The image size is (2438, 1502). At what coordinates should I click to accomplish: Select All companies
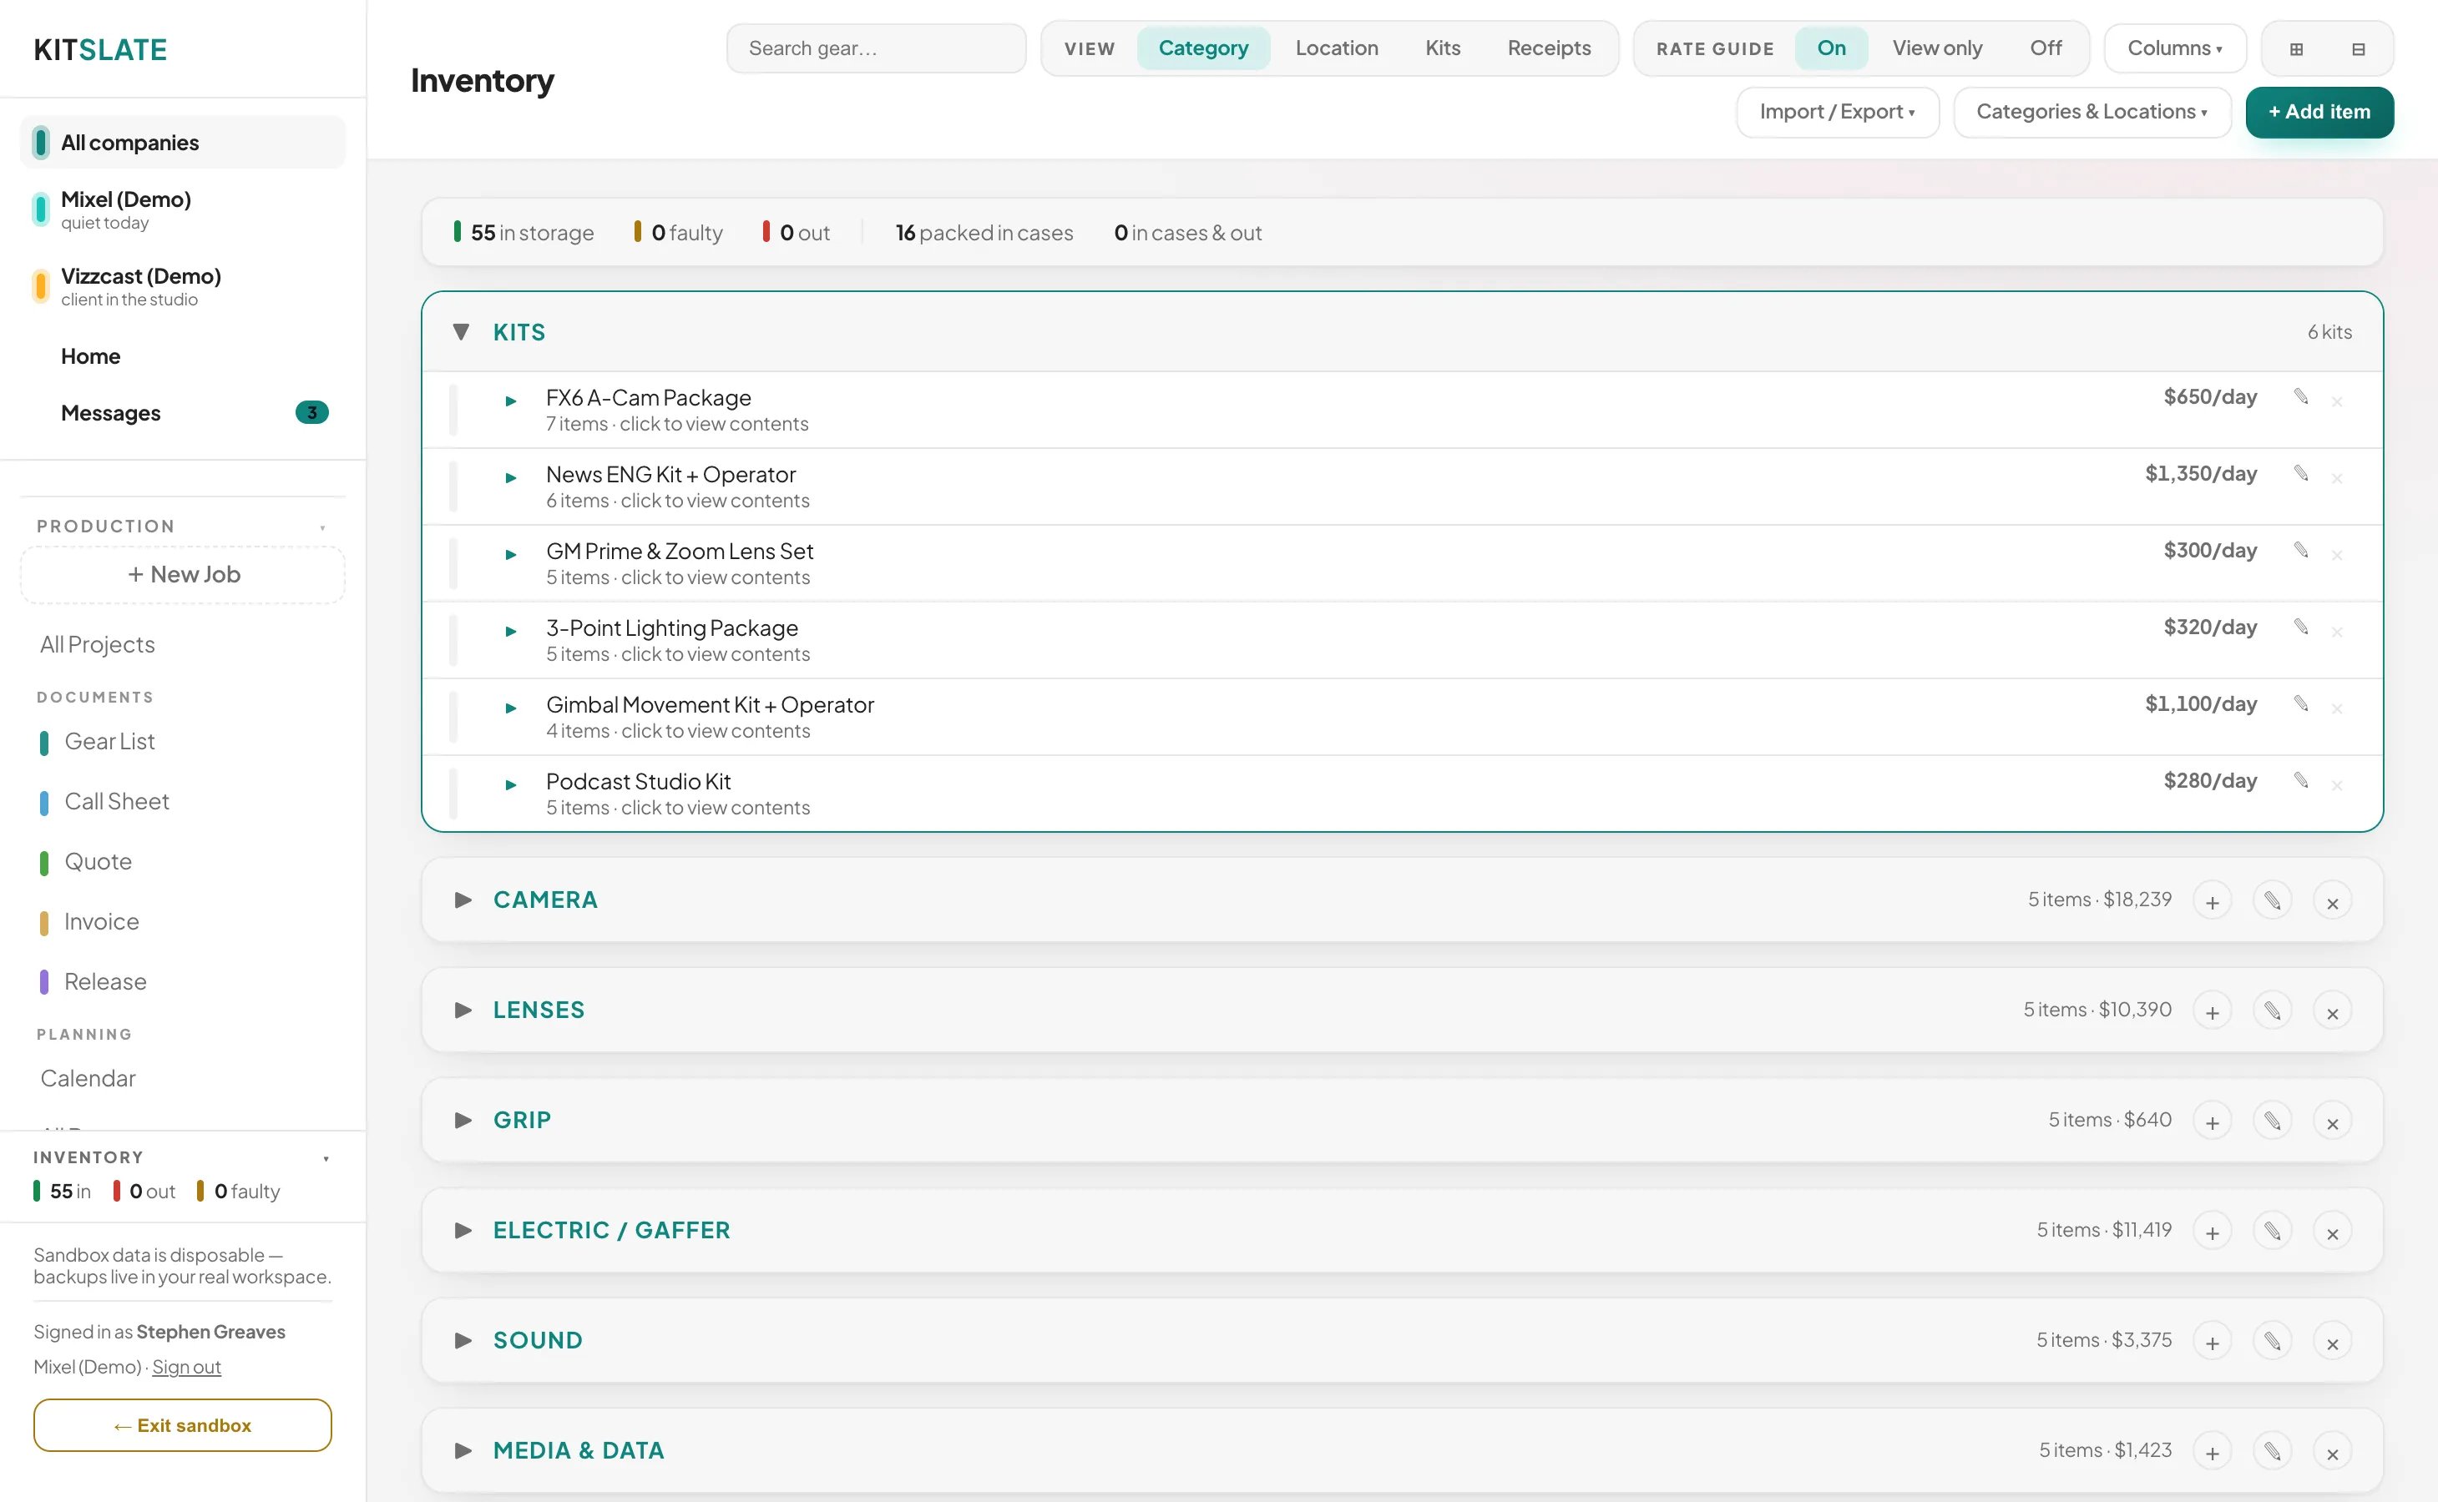click(183, 142)
